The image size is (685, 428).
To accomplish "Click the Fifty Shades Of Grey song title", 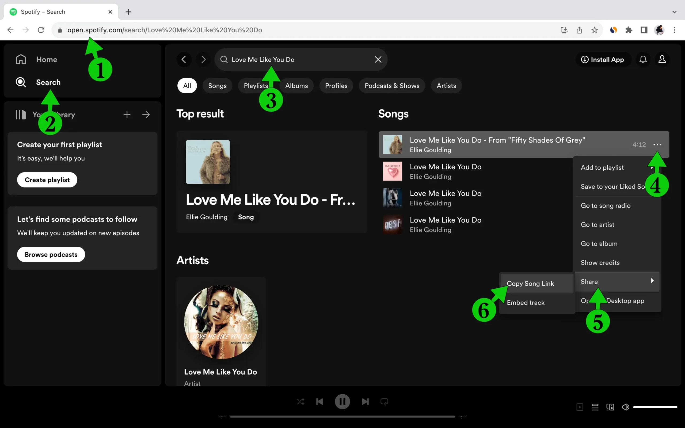I will coord(497,140).
